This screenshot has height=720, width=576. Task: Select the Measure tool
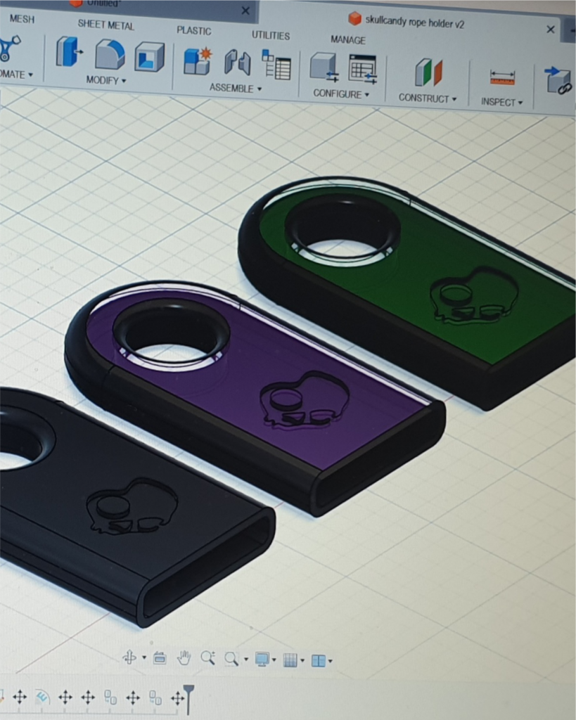coord(502,77)
